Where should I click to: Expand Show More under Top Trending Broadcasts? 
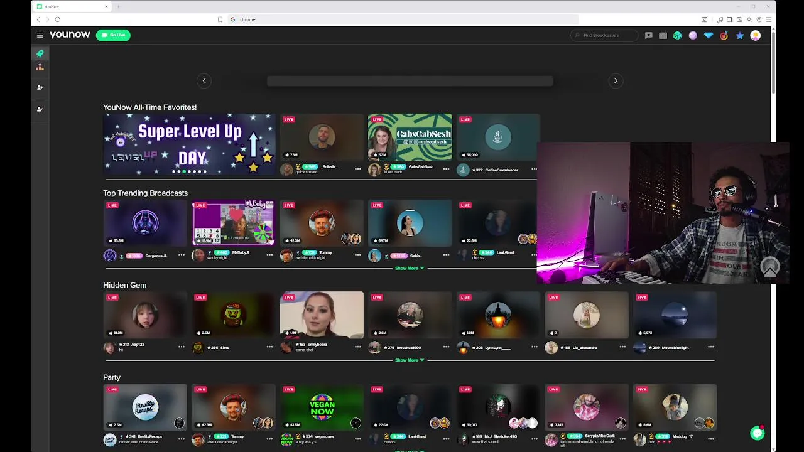click(x=410, y=268)
